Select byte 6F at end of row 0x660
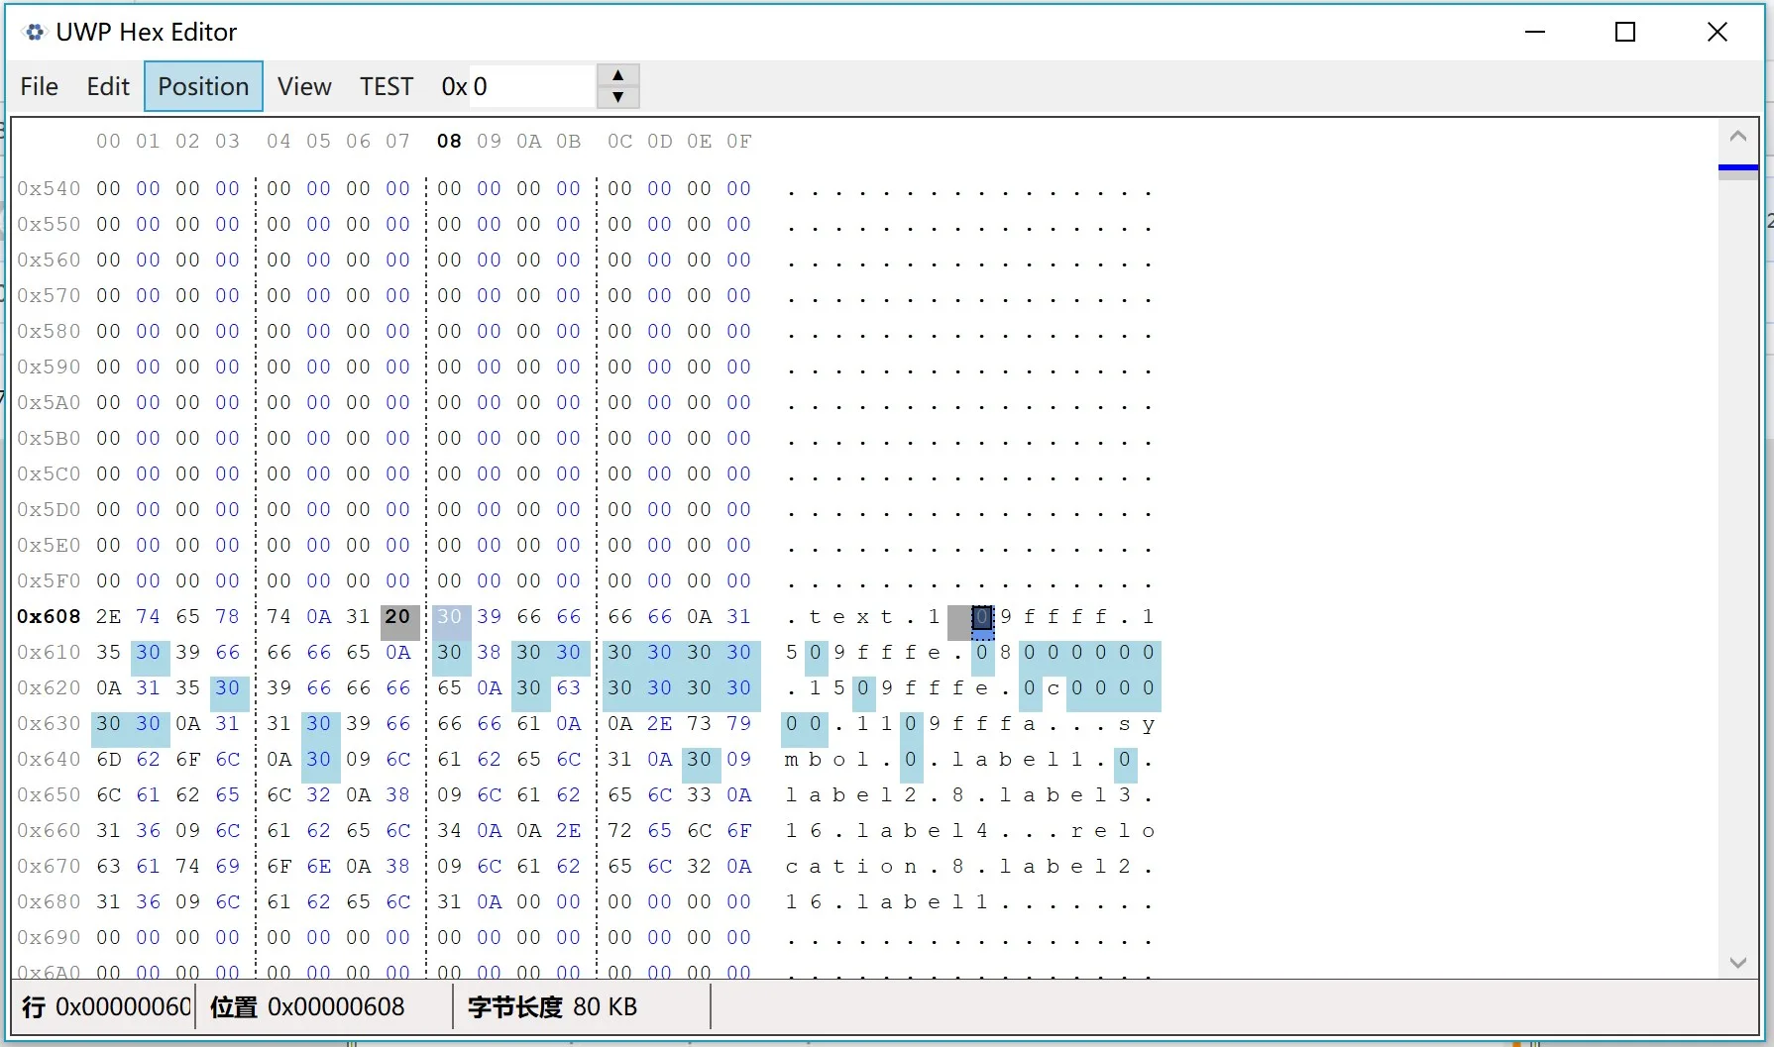Image resolution: width=1774 pixels, height=1047 pixels. (738, 830)
